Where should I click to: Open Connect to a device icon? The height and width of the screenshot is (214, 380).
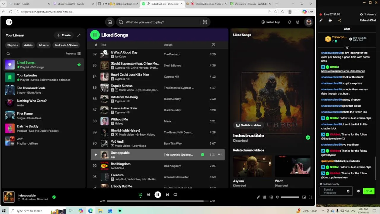click(x=271, y=197)
